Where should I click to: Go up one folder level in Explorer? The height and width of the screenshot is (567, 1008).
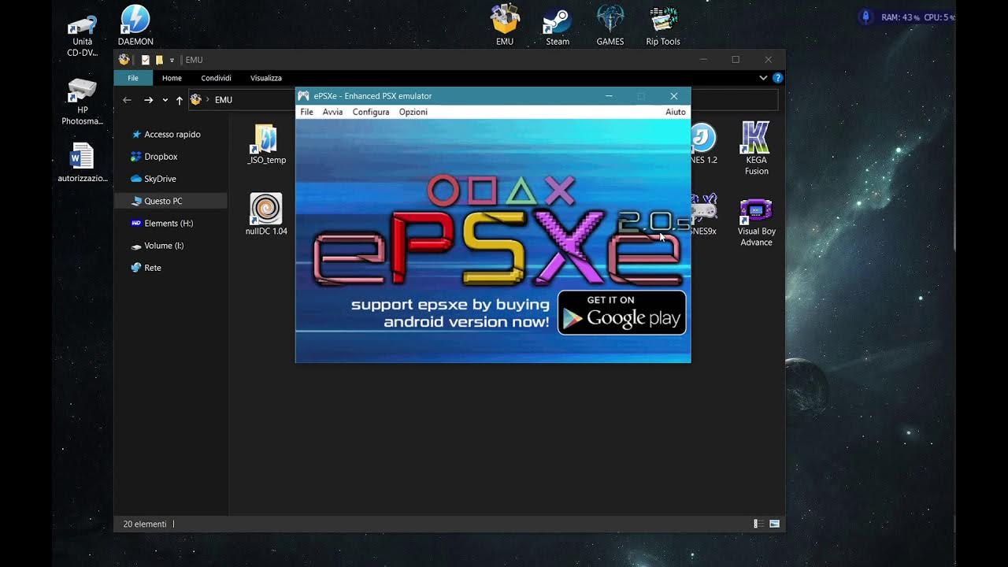[x=180, y=100]
